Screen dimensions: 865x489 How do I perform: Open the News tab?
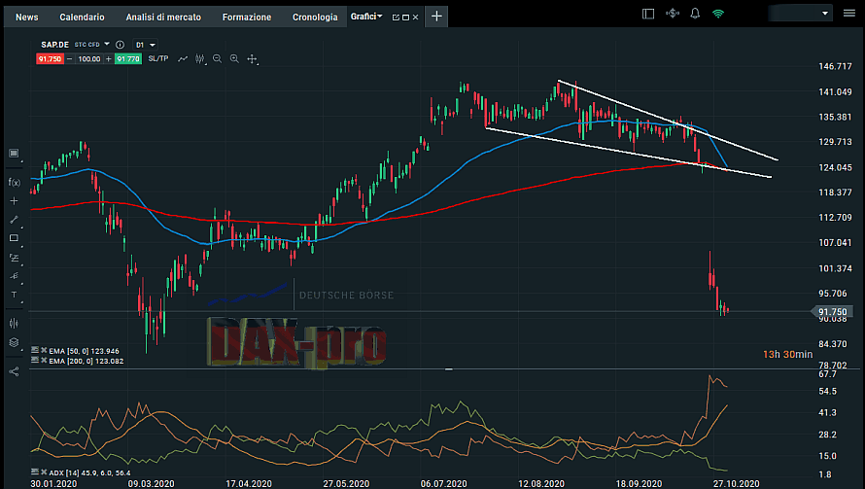tap(27, 17)
